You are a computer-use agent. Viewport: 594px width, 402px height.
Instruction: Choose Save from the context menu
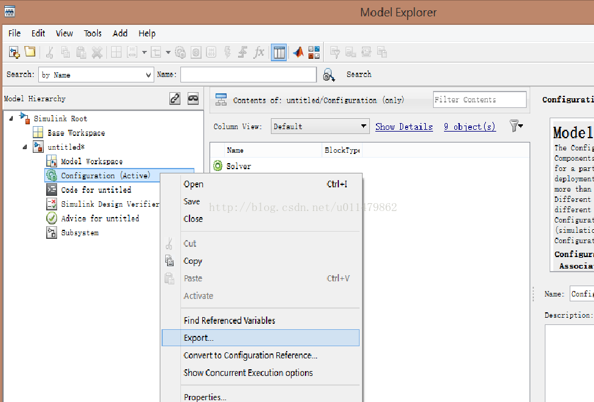pyautogui.click(x=261, y=201)
